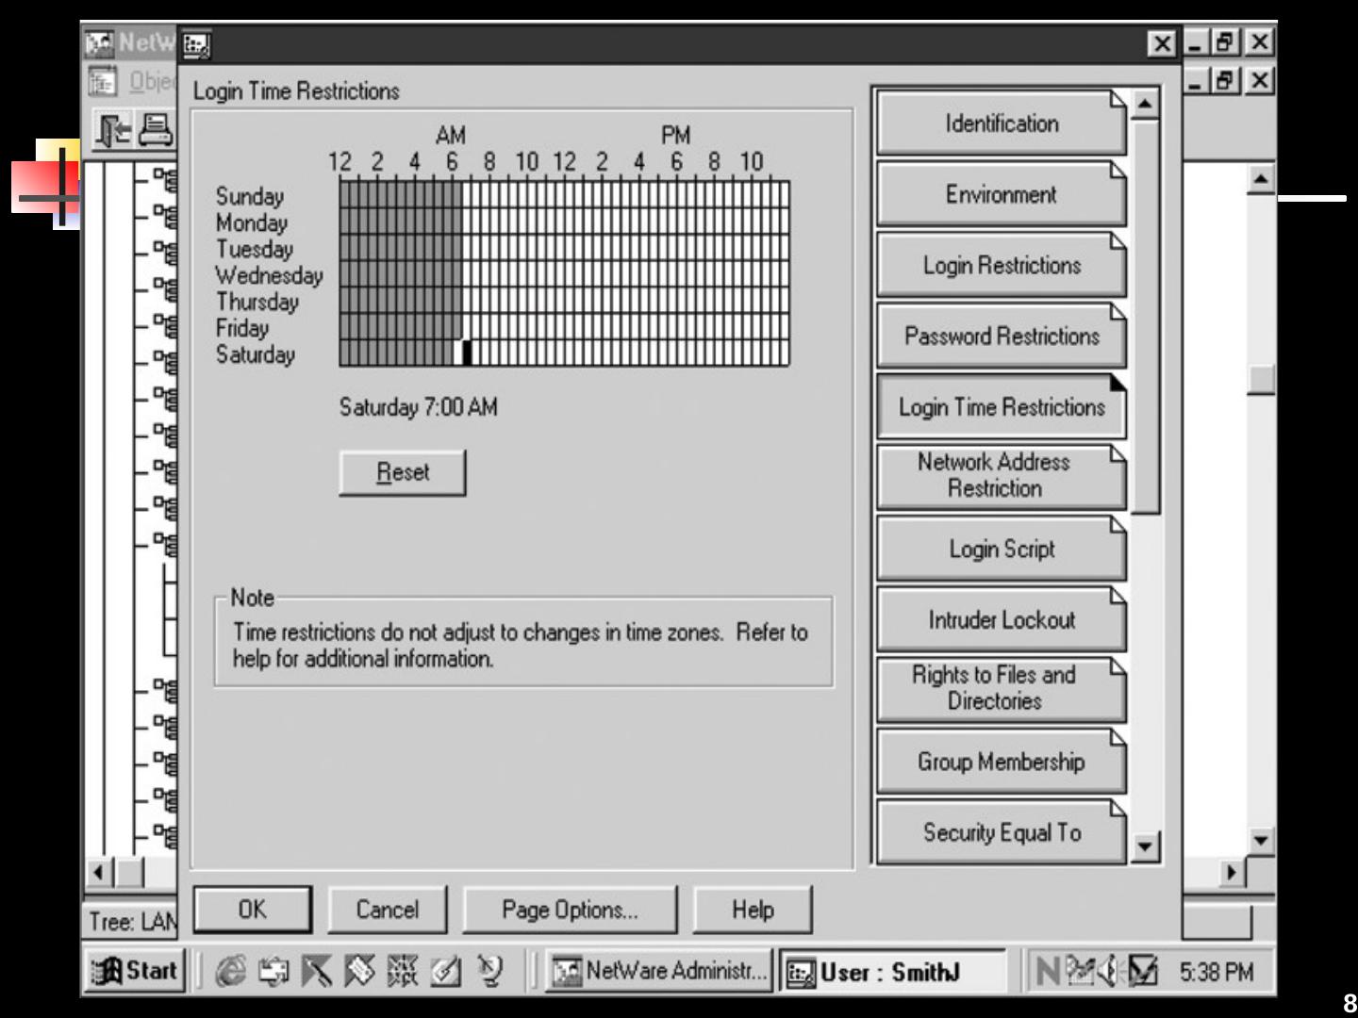Viewport: 1358px width, 1018px height.
Task: Click the page list scroll up arrow
Action: click(x=1145, y=104)
